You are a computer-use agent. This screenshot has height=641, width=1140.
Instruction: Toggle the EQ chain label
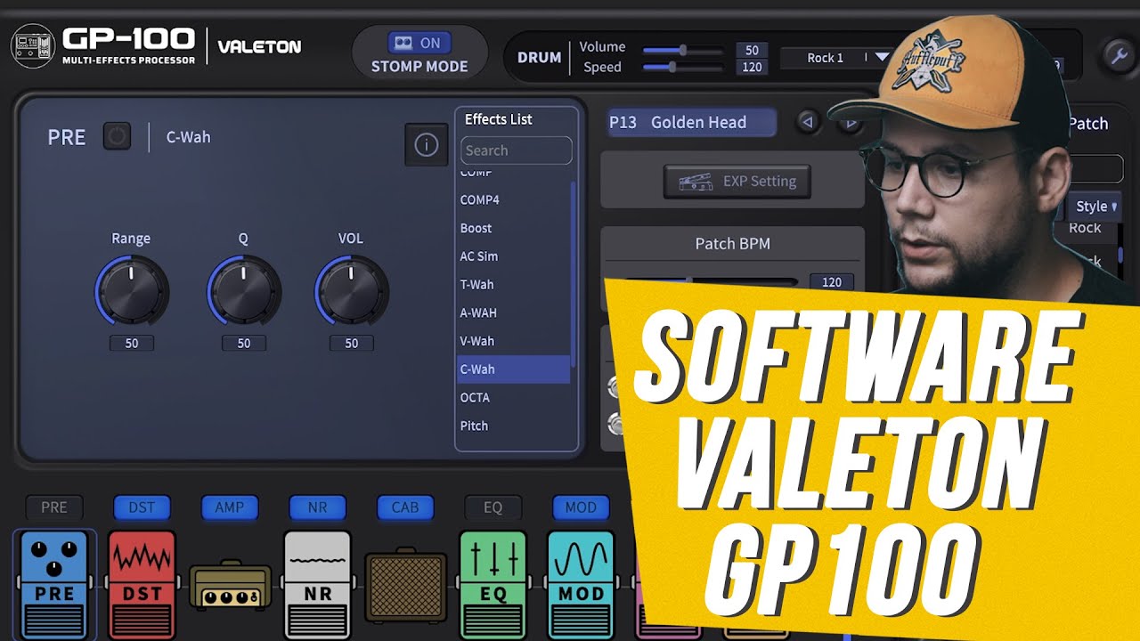[x=493, y=507]
